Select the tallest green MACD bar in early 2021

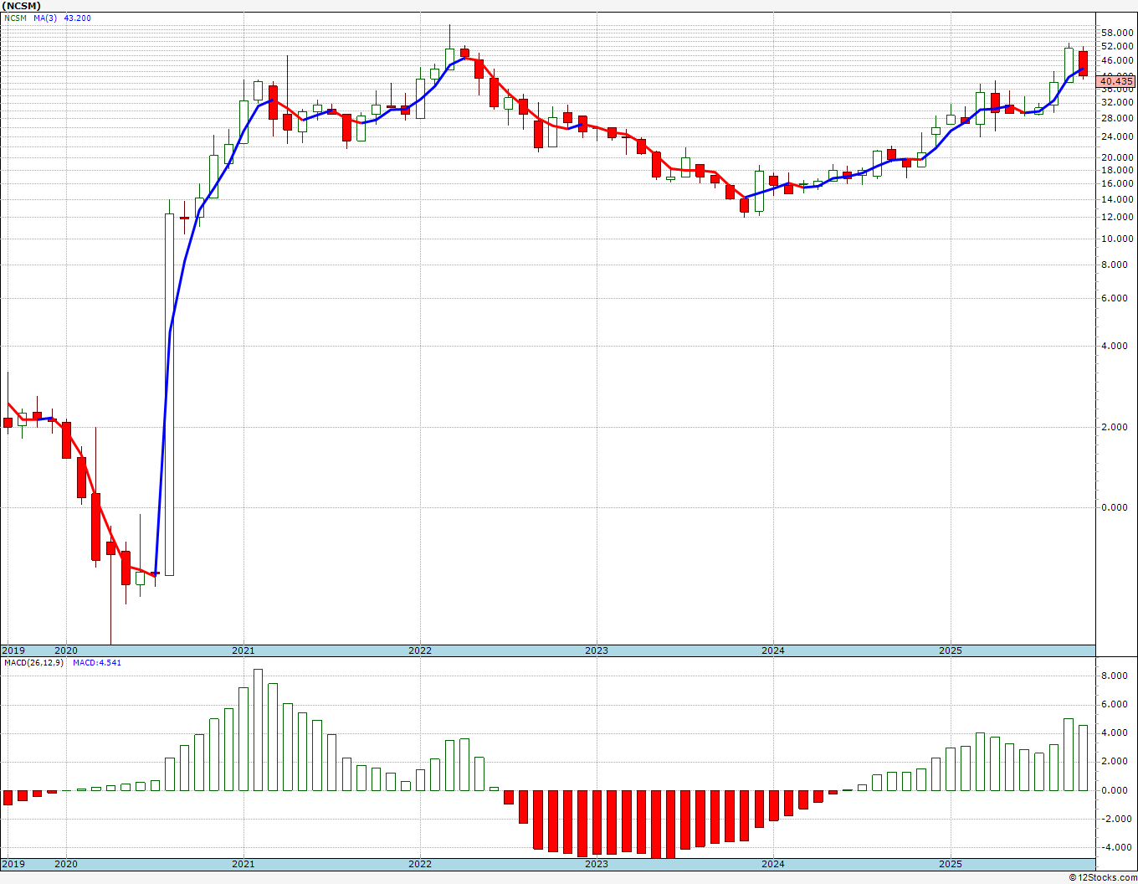click(x=258, y=730)
